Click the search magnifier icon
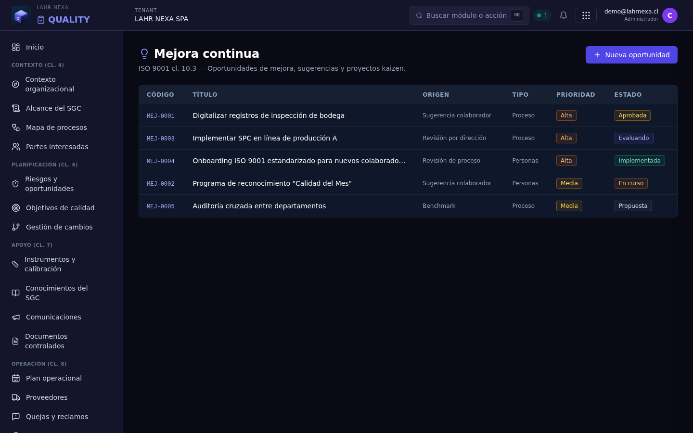This screenshot has width=693, height=433. [x=419, y=15]
